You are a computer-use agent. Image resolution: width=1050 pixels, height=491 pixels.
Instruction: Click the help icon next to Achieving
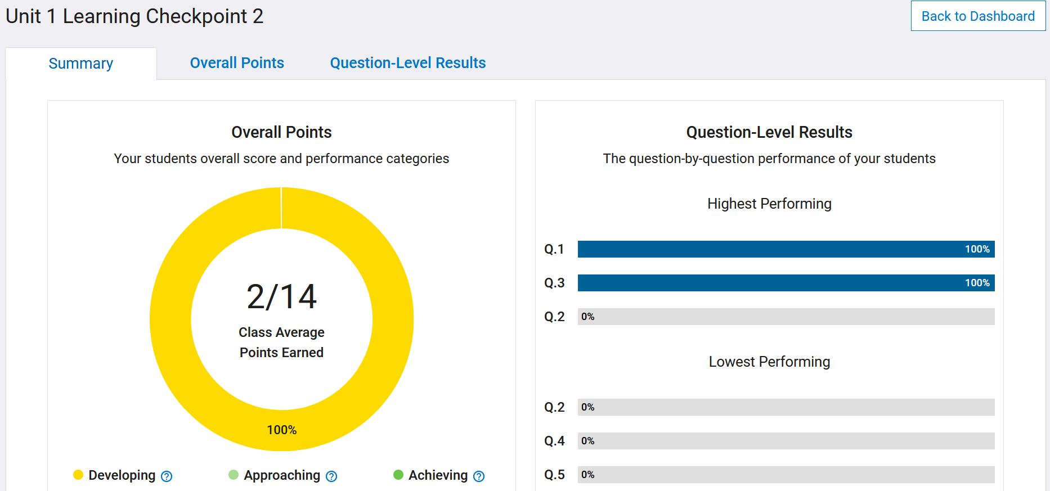(x=479, y=476)
